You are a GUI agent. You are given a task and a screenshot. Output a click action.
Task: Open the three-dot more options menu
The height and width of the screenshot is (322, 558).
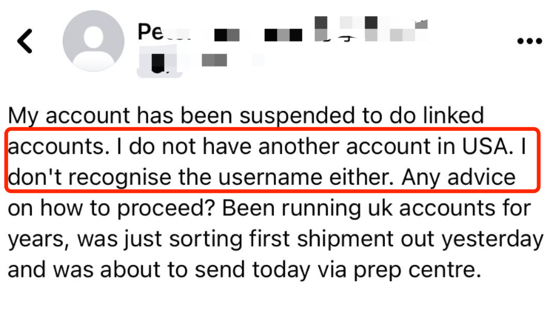tap(530, 41)
